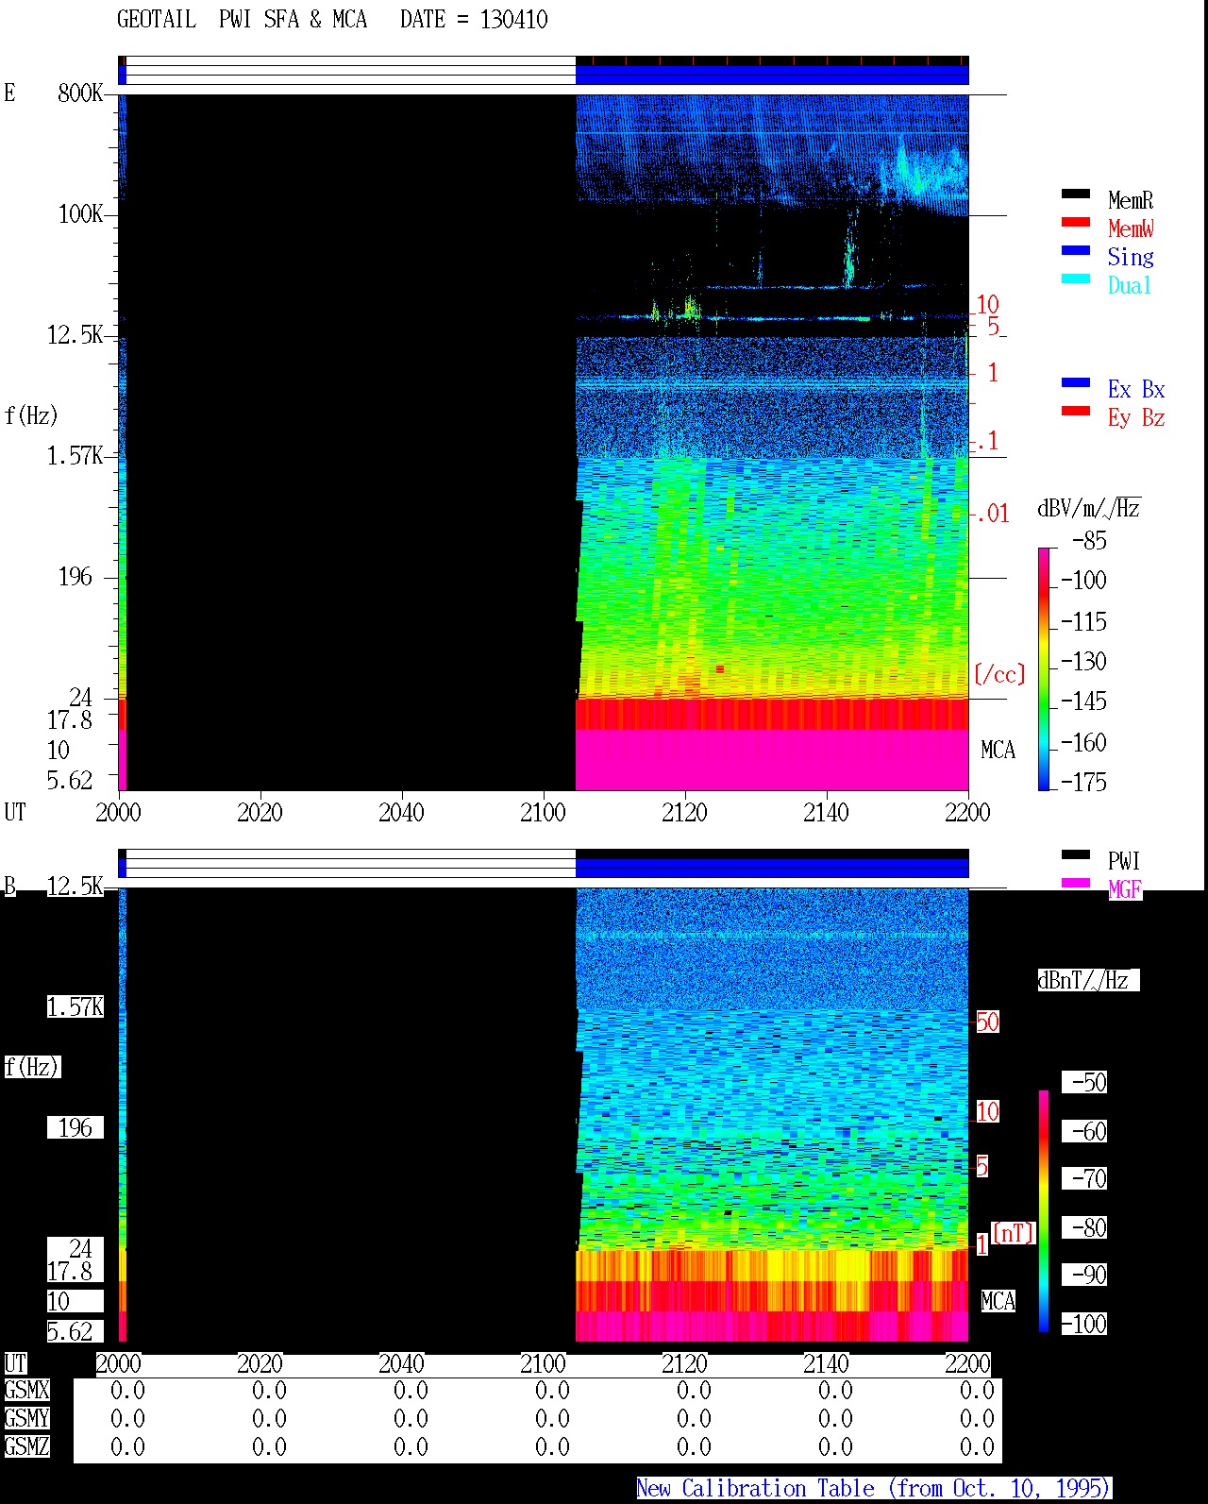Click the GSMX row label in position table
This screenshot has width=1208, height=1504.
[26, 1391]
